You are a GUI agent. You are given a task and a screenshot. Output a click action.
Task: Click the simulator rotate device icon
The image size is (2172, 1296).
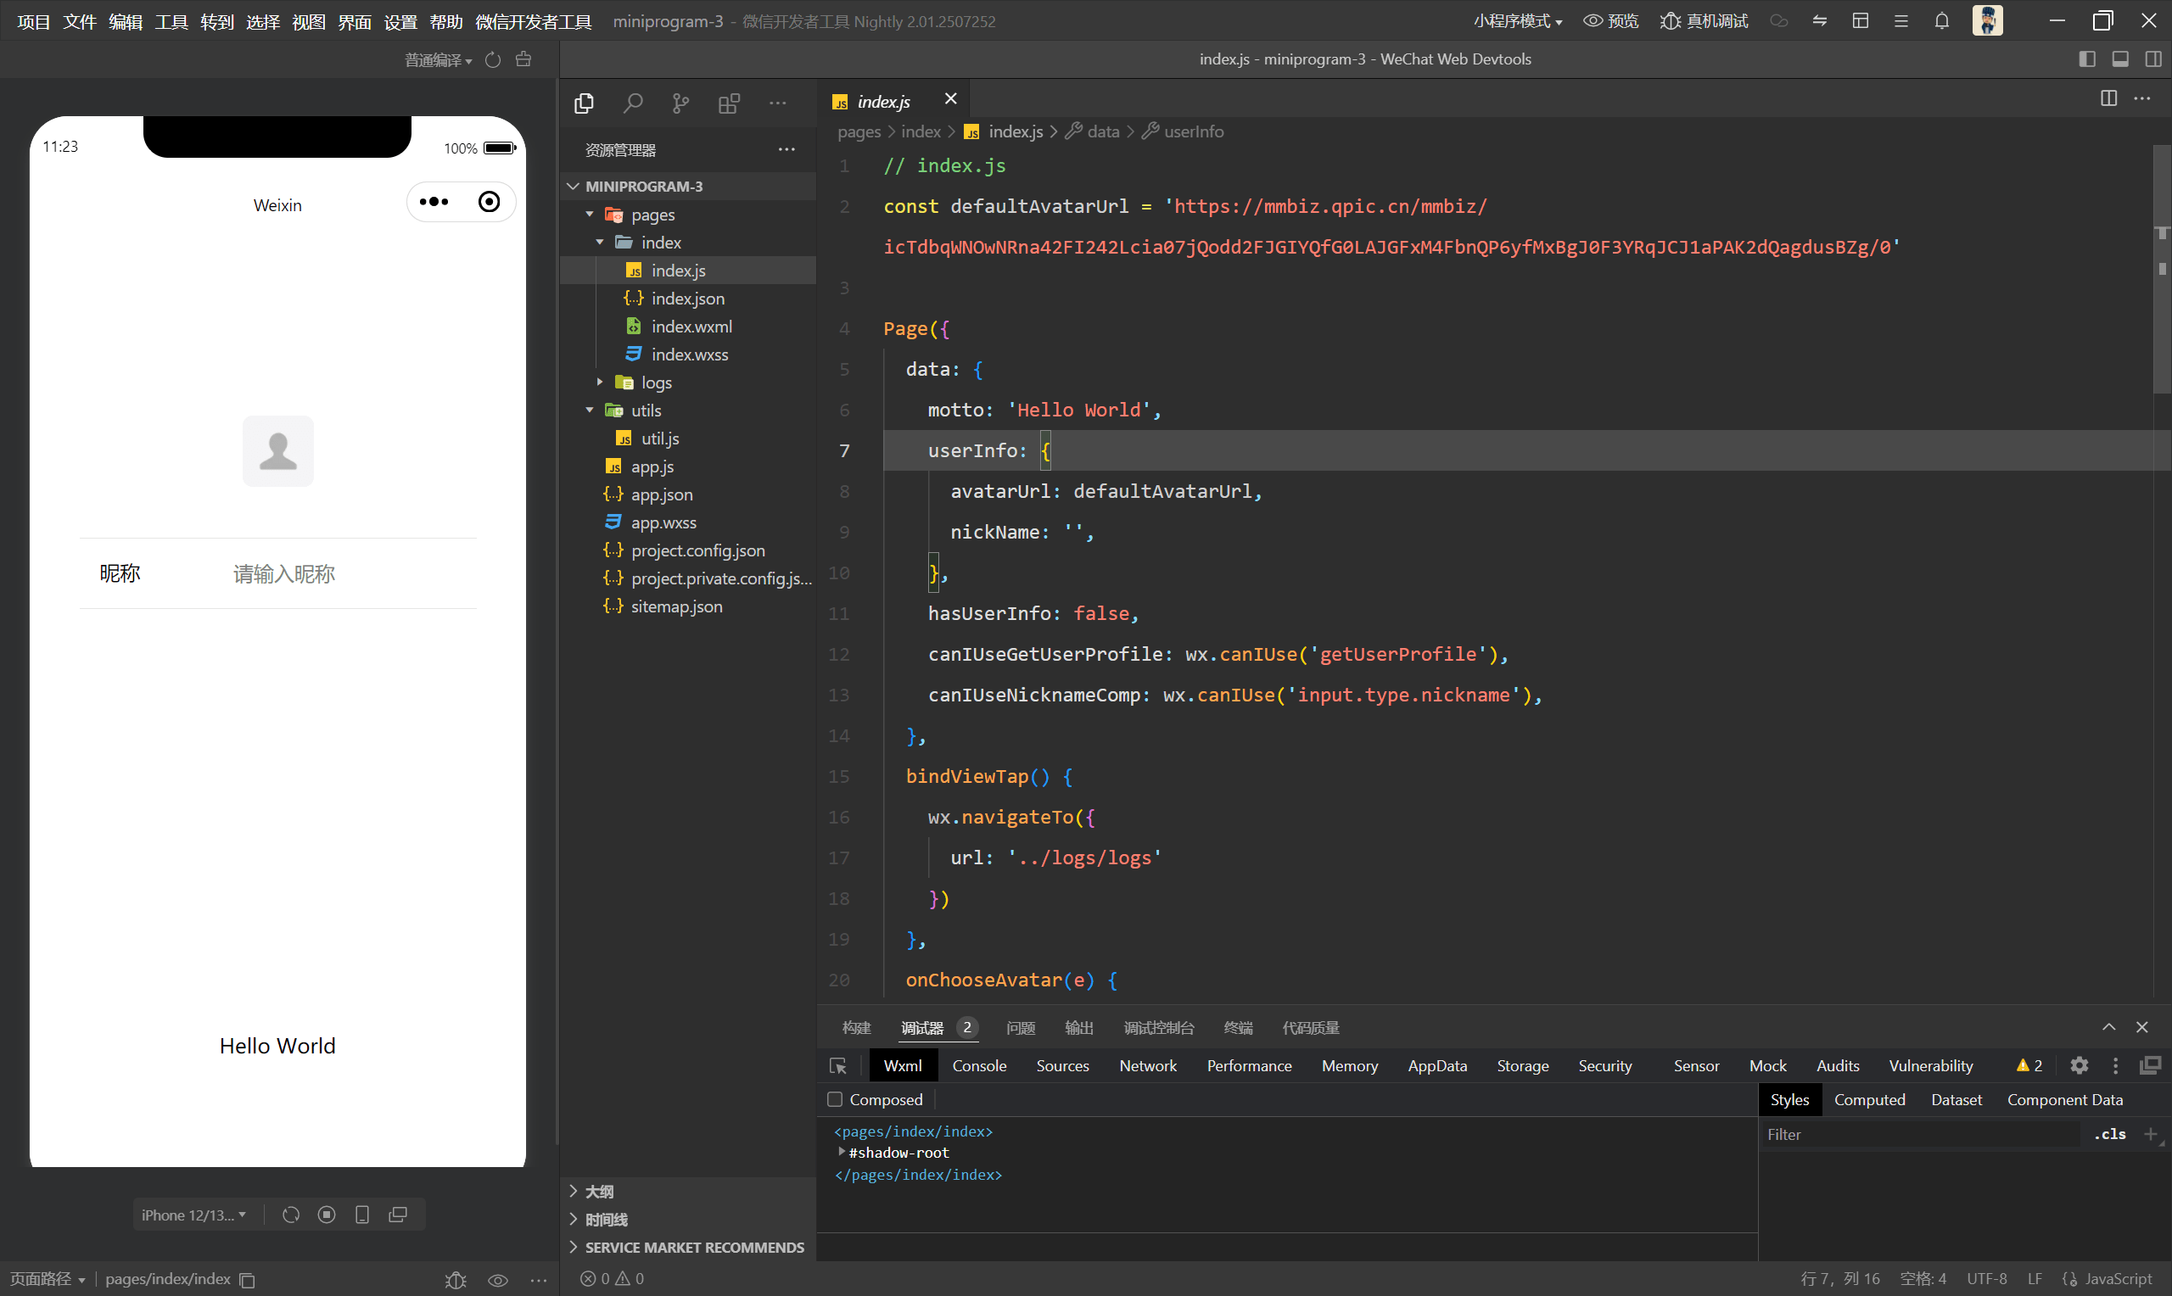tap(291, 1215)
